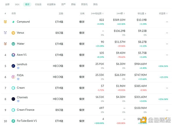
Task: Click the shield badge under Lendhub
Action: [18, 68]
